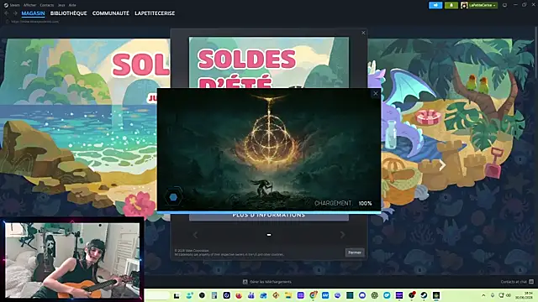
Task: Click the Soldes d'été banner image in popup
Action: coord(269,62)
